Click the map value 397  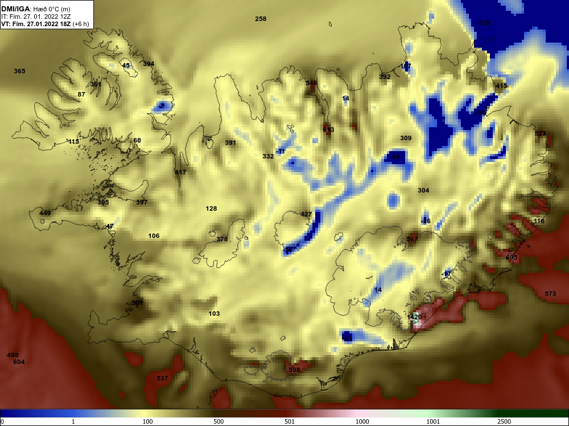click(142, 203)
